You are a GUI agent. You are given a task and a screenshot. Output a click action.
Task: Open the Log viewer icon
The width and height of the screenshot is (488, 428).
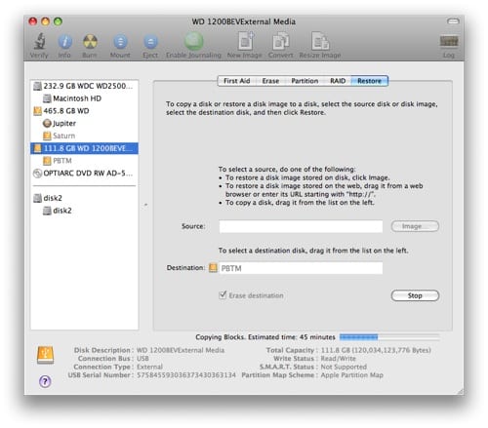coord(449,41)
